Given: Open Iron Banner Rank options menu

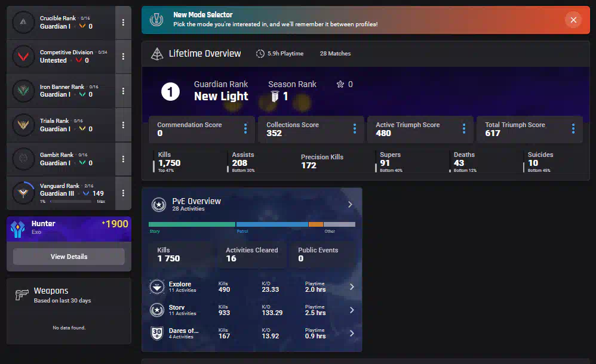Looking at the screenshot, I should click(123, 91).
